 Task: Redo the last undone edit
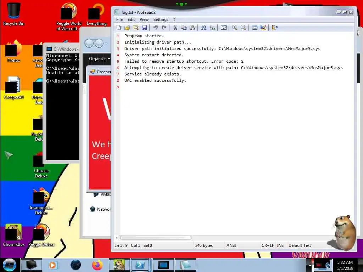click(x=164, y=28)
